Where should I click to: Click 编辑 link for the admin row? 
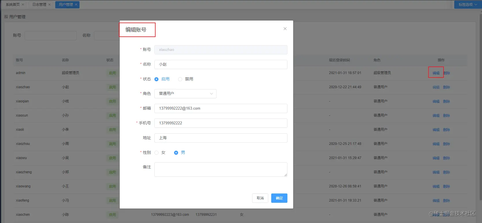coord(436,73)
